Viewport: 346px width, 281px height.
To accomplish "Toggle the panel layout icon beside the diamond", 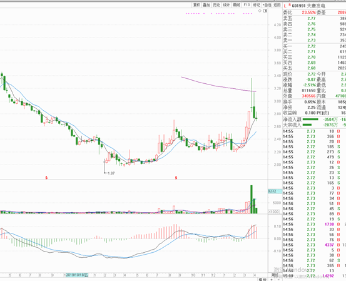I will pyautogui.click(x=265, y=11).
